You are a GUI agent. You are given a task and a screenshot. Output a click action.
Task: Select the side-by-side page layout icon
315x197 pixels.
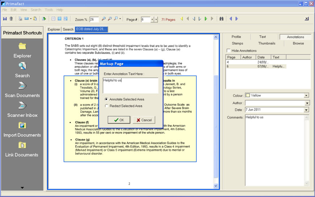66,19
